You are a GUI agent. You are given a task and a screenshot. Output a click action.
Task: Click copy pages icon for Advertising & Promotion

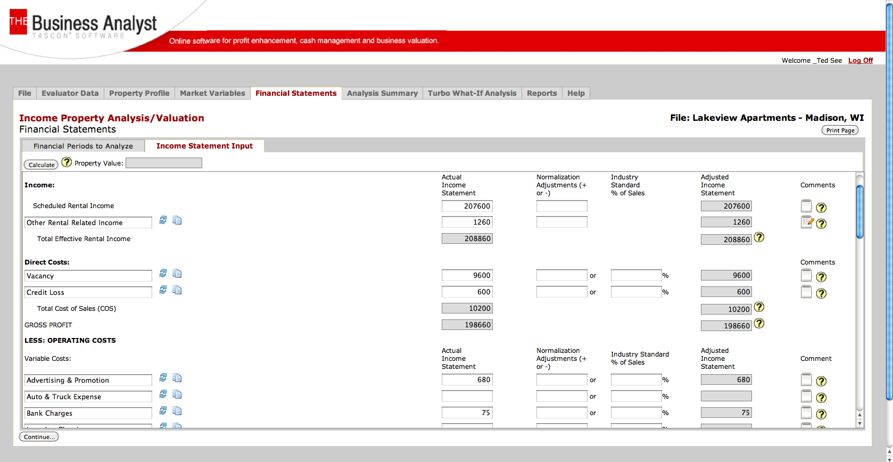click(x=177, y=377)
